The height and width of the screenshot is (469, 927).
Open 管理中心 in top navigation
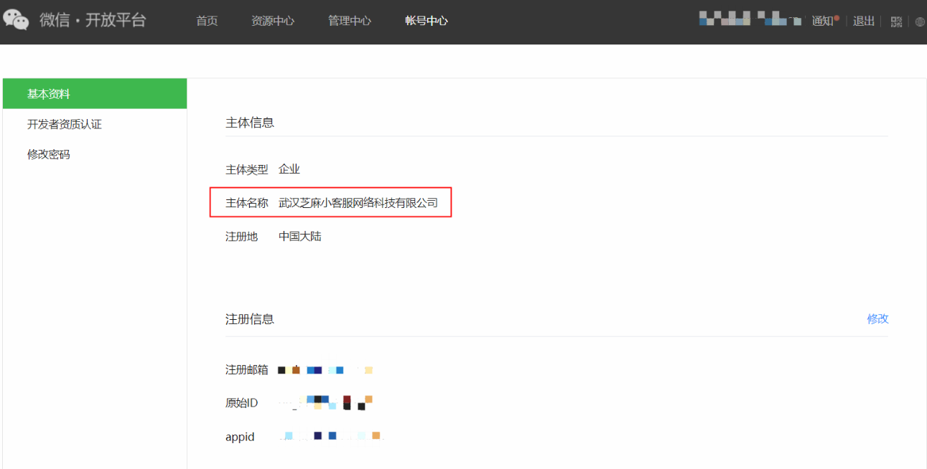tap(350, 21)
